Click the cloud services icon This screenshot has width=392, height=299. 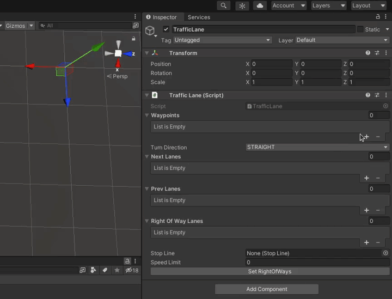coord(260,5)
